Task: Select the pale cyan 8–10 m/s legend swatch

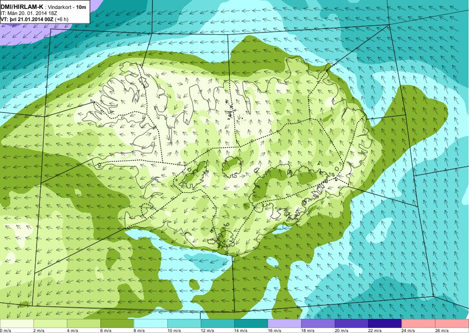Action: [151, 324]
